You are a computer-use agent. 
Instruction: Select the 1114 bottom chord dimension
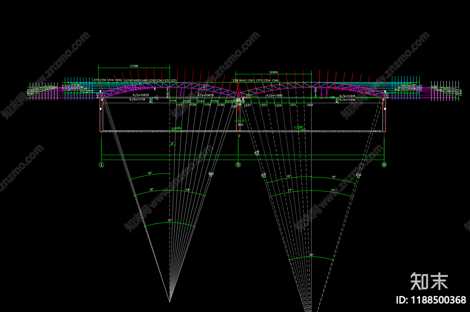pos(173,101)
